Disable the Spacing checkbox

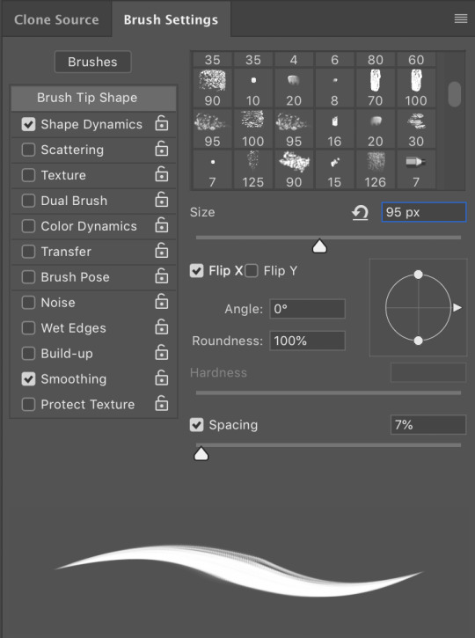[x=197, y=425]
